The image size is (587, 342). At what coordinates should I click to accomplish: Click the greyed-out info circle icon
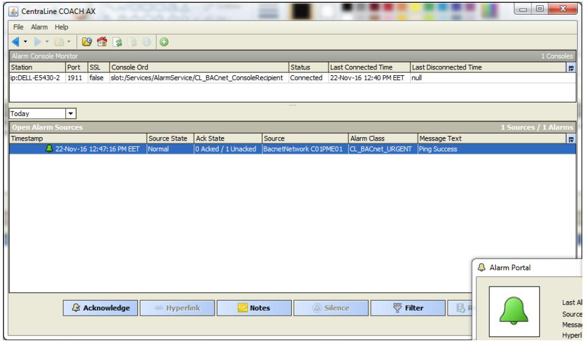147,42
